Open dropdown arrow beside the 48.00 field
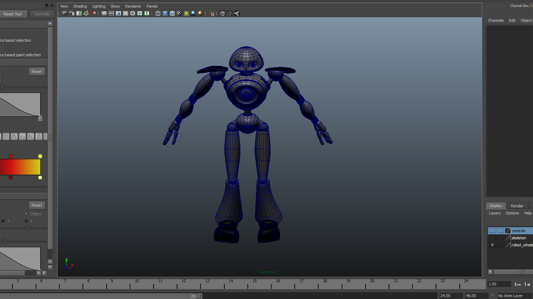 coord(493,295)
